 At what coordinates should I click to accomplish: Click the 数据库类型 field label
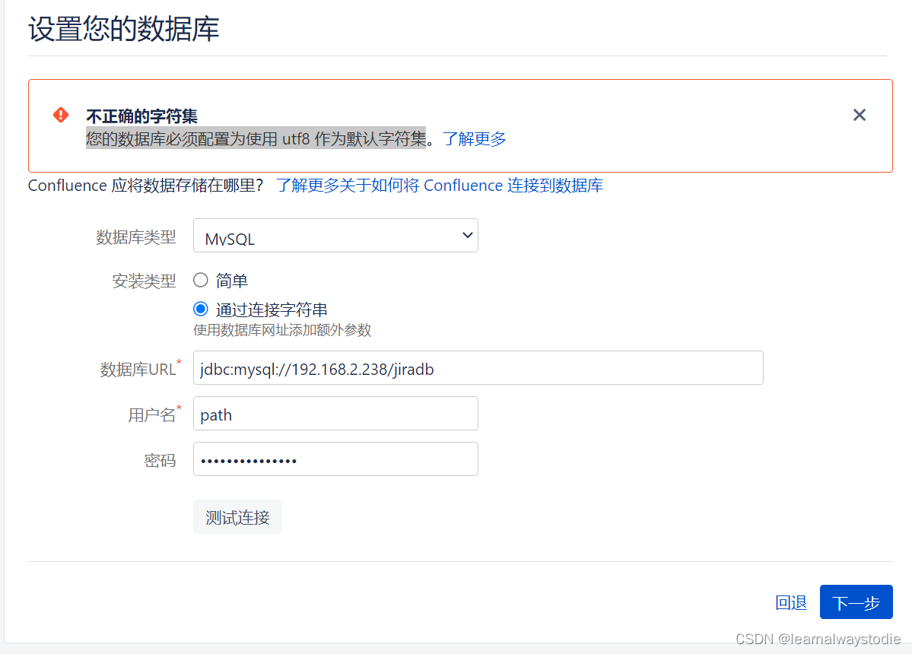136,237
